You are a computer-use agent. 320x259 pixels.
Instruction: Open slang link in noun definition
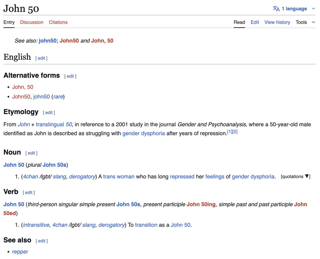(59, 177)
